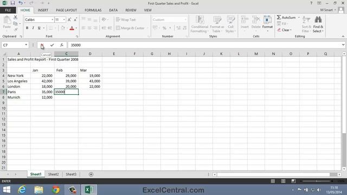Click the Cancel entry icon in formula bar
This screenshot has height=195, width=347.
[42, 45]
